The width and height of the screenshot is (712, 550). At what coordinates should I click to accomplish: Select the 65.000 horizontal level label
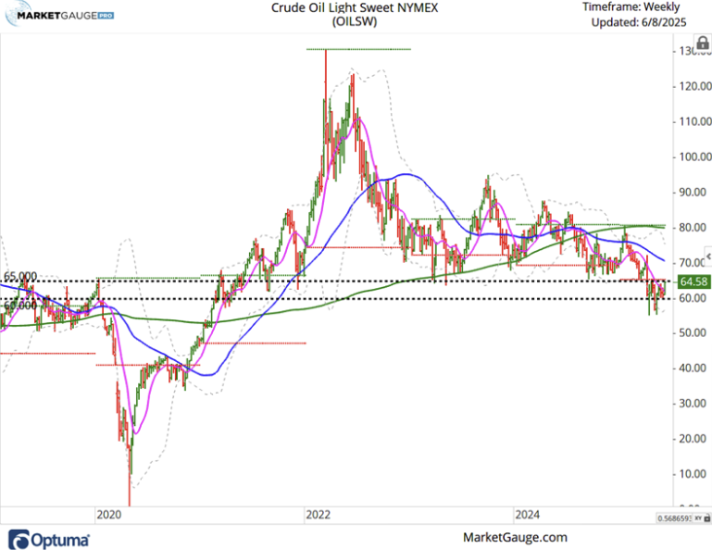pos(20,276)
